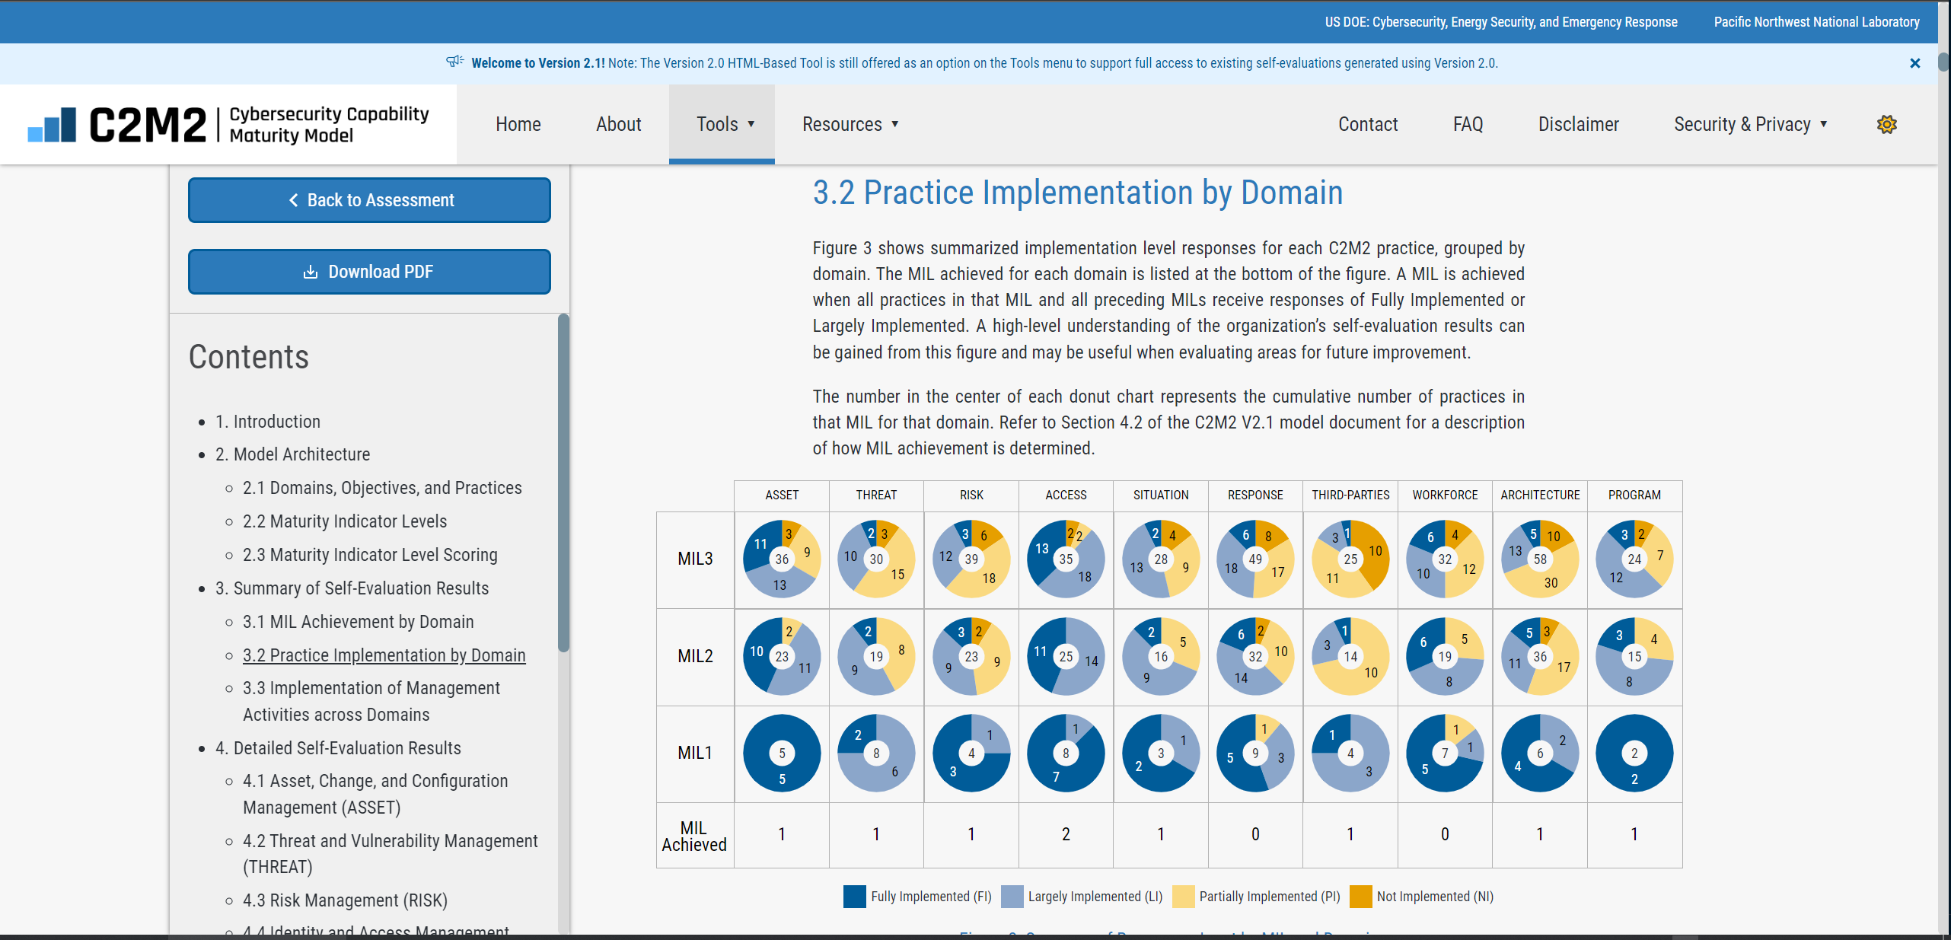This screenshot has width=1951, height=940.
Task: Click the Back to Assessment button
Action: pyautogui.click(x=369, y=200)
